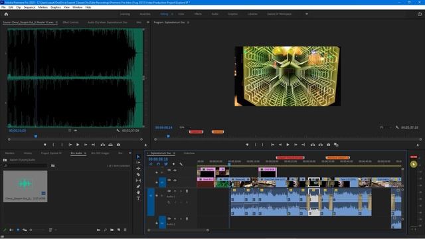Screen dimensions: 425x239
Task: Click Lift button in Program monitor
Action: tap(313, 145)
